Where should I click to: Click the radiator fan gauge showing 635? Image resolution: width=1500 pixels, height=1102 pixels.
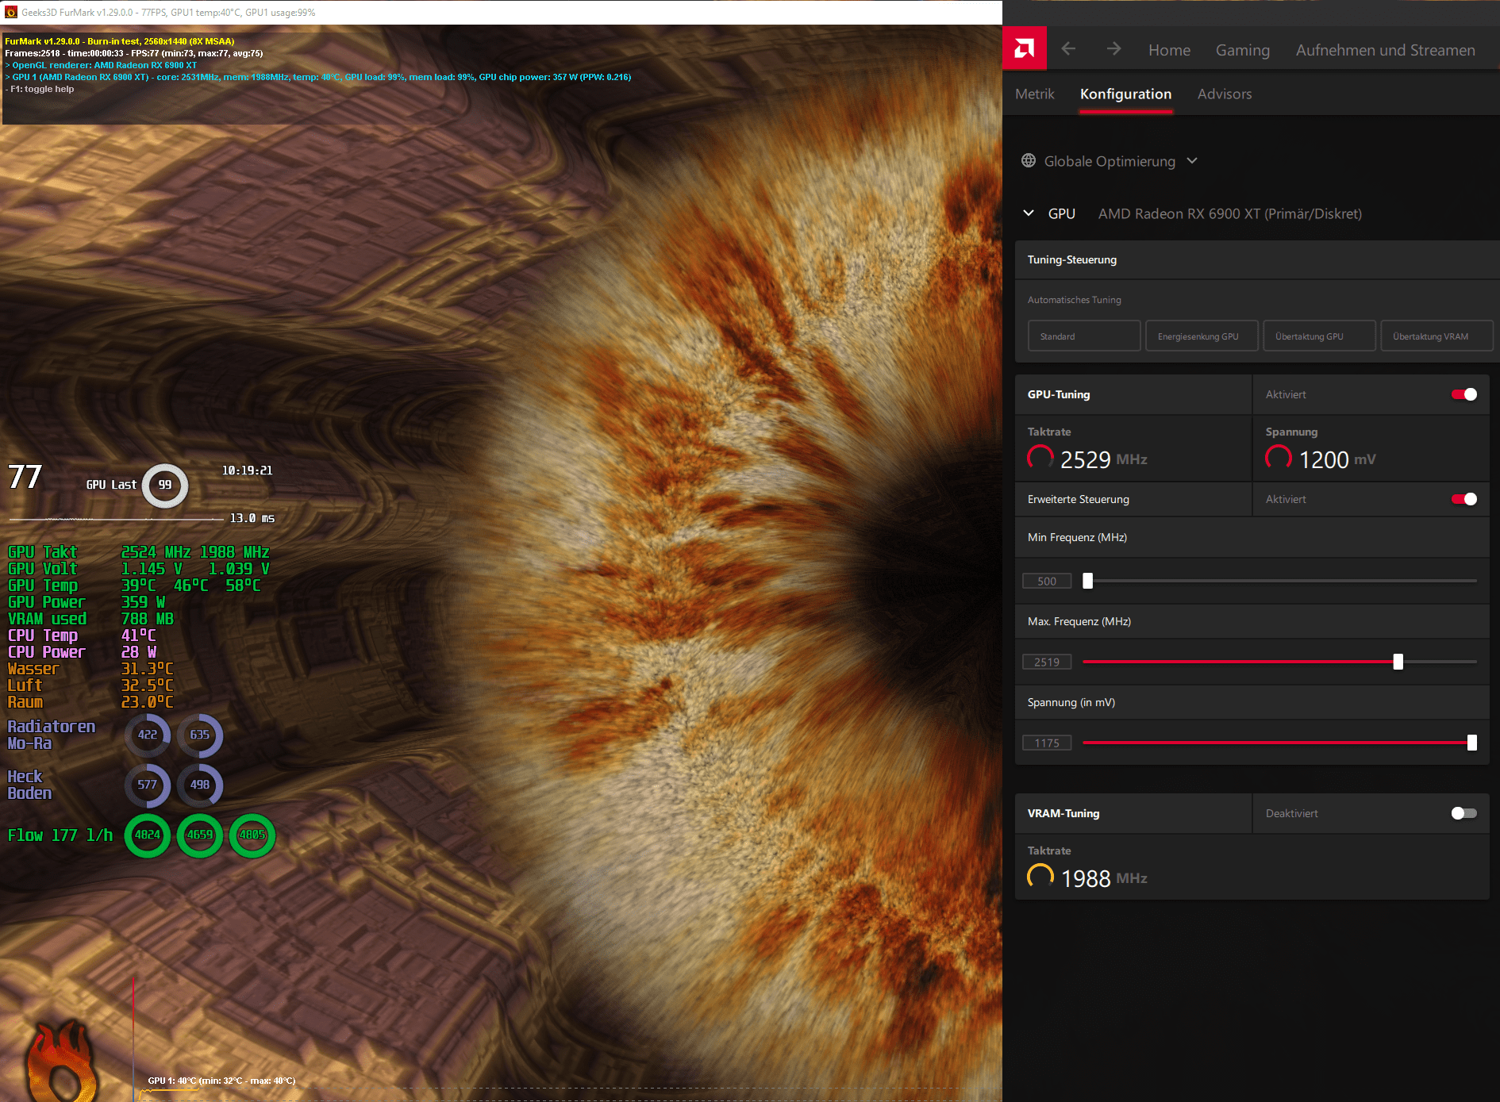(x=200, y=735)
